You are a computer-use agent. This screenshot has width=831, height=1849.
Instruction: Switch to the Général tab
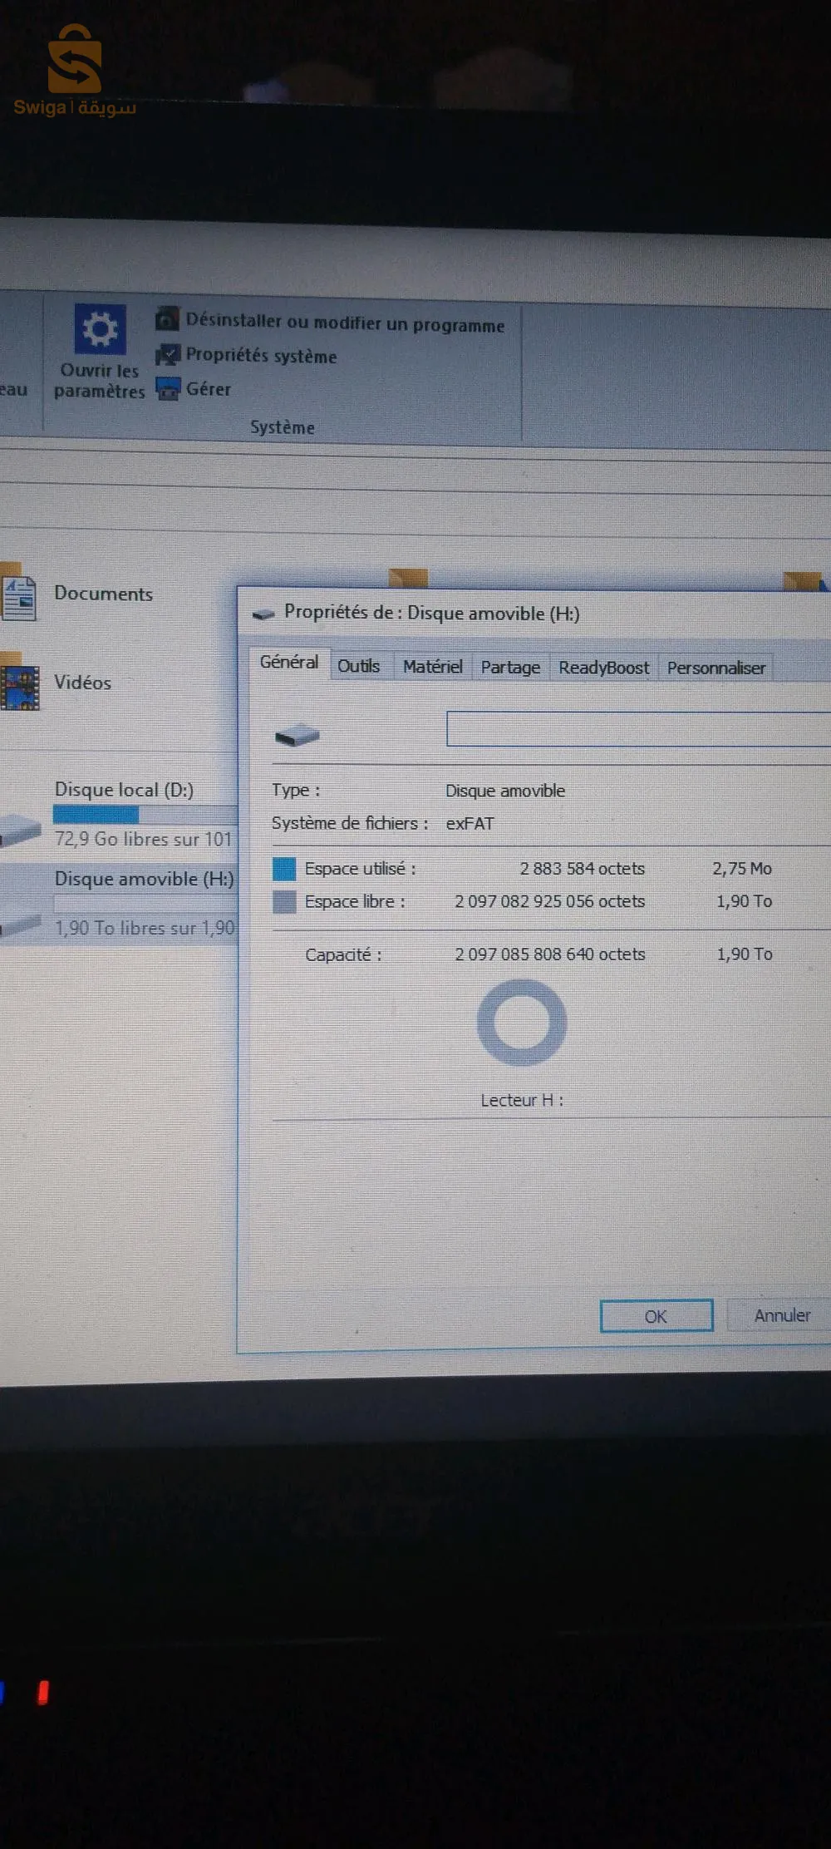click(288, 663)
